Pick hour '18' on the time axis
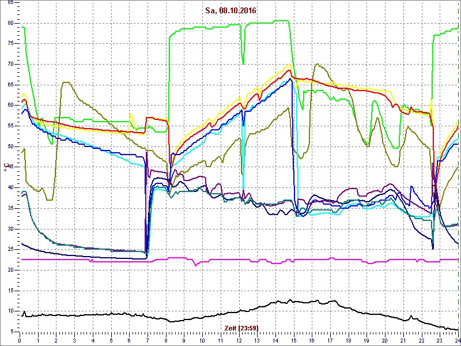The height and width of the screenshot is (346, 461). click(349, 340)
